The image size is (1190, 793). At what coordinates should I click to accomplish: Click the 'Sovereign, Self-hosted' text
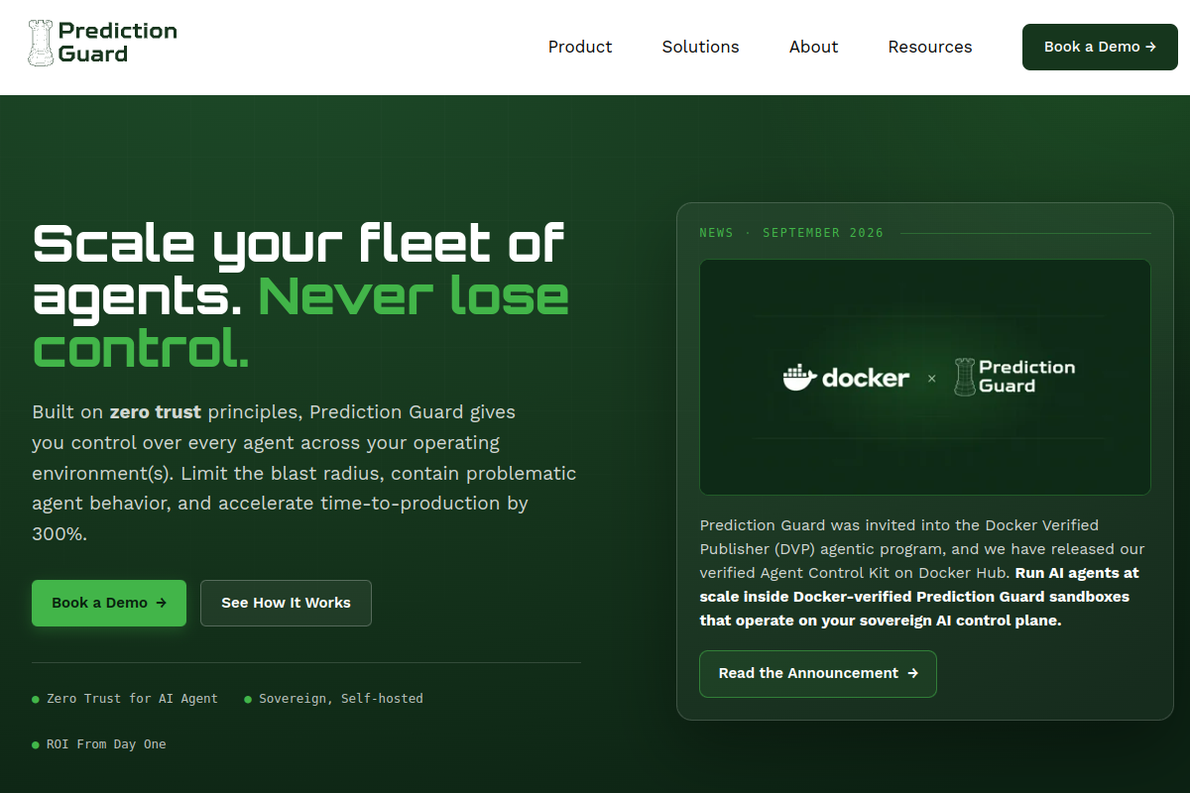[x=341, y=699]
